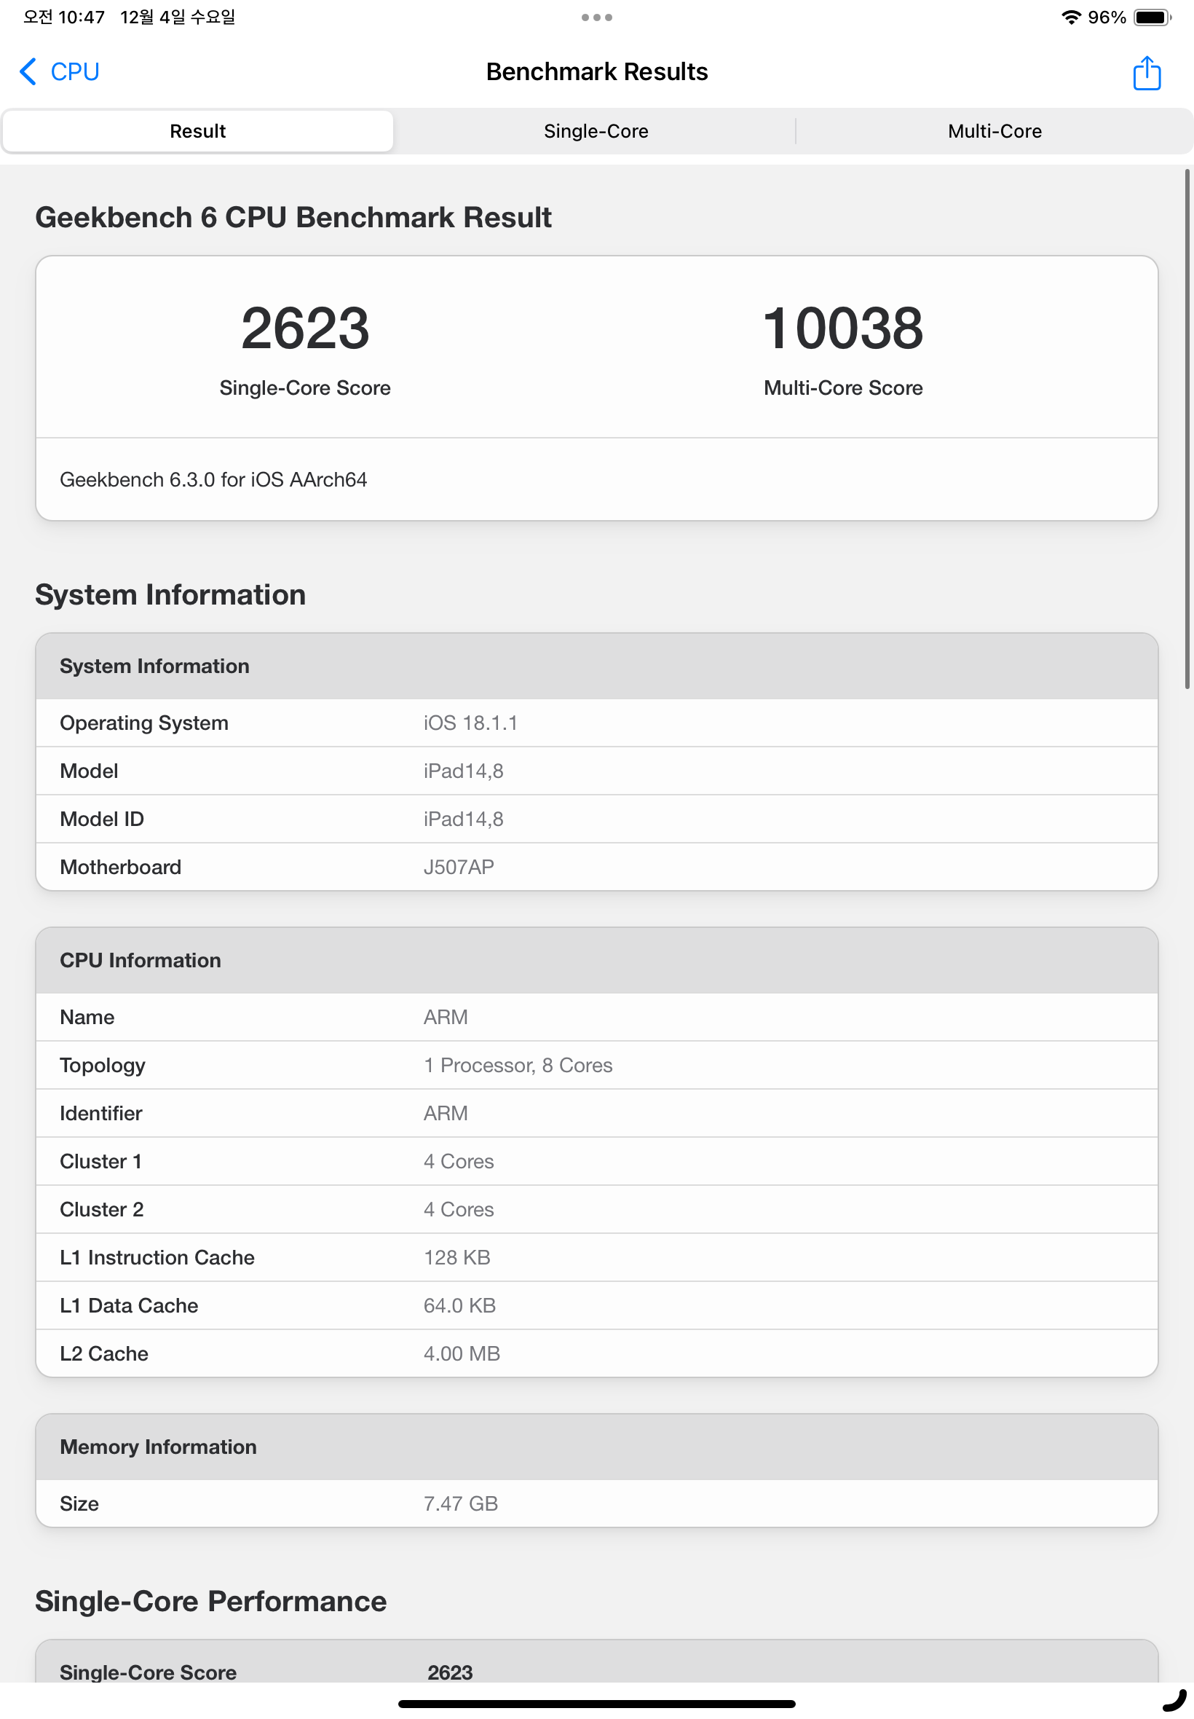
Task: Tap the Motherboard row label
Action: (120, 867)
